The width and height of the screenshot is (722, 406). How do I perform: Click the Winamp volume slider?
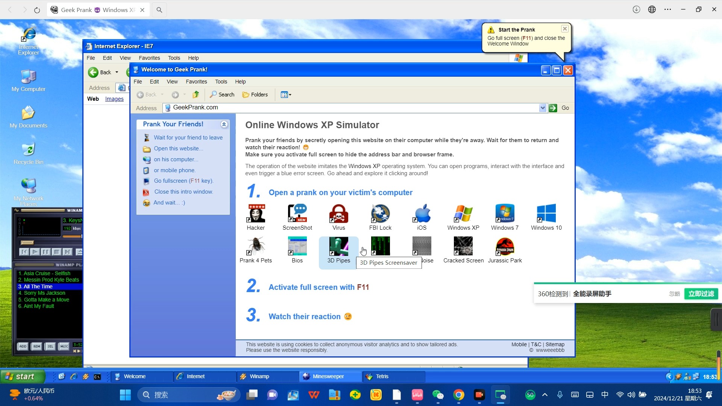(x=72, y=236)
